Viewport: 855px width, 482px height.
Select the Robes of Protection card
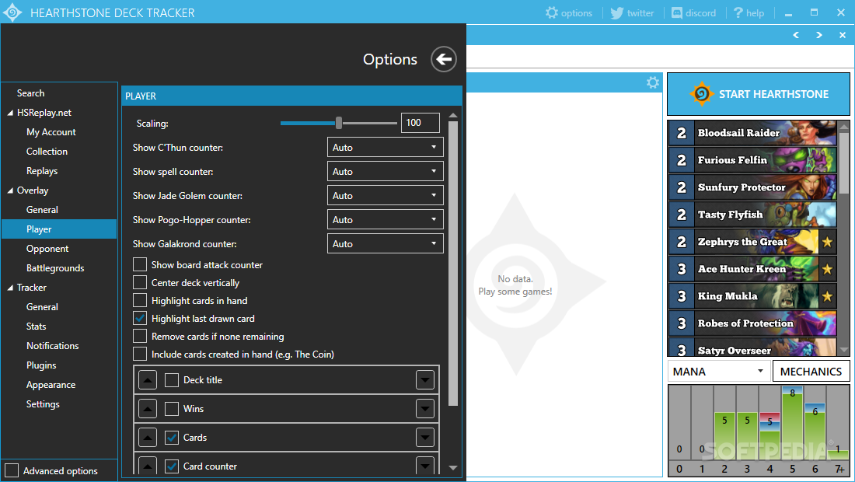point(752,323)
